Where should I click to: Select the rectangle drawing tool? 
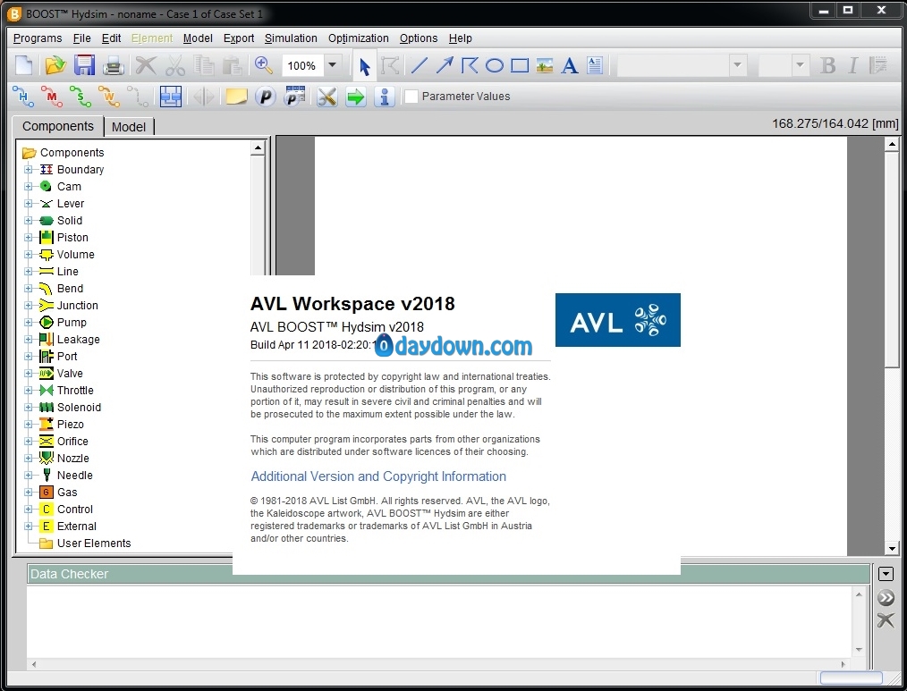(520, 65)
